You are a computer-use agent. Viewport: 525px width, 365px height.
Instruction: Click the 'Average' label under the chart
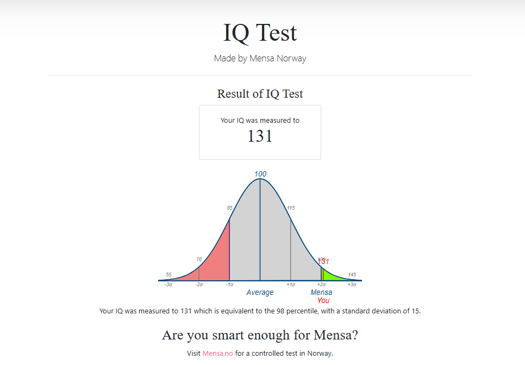[260, 292]
